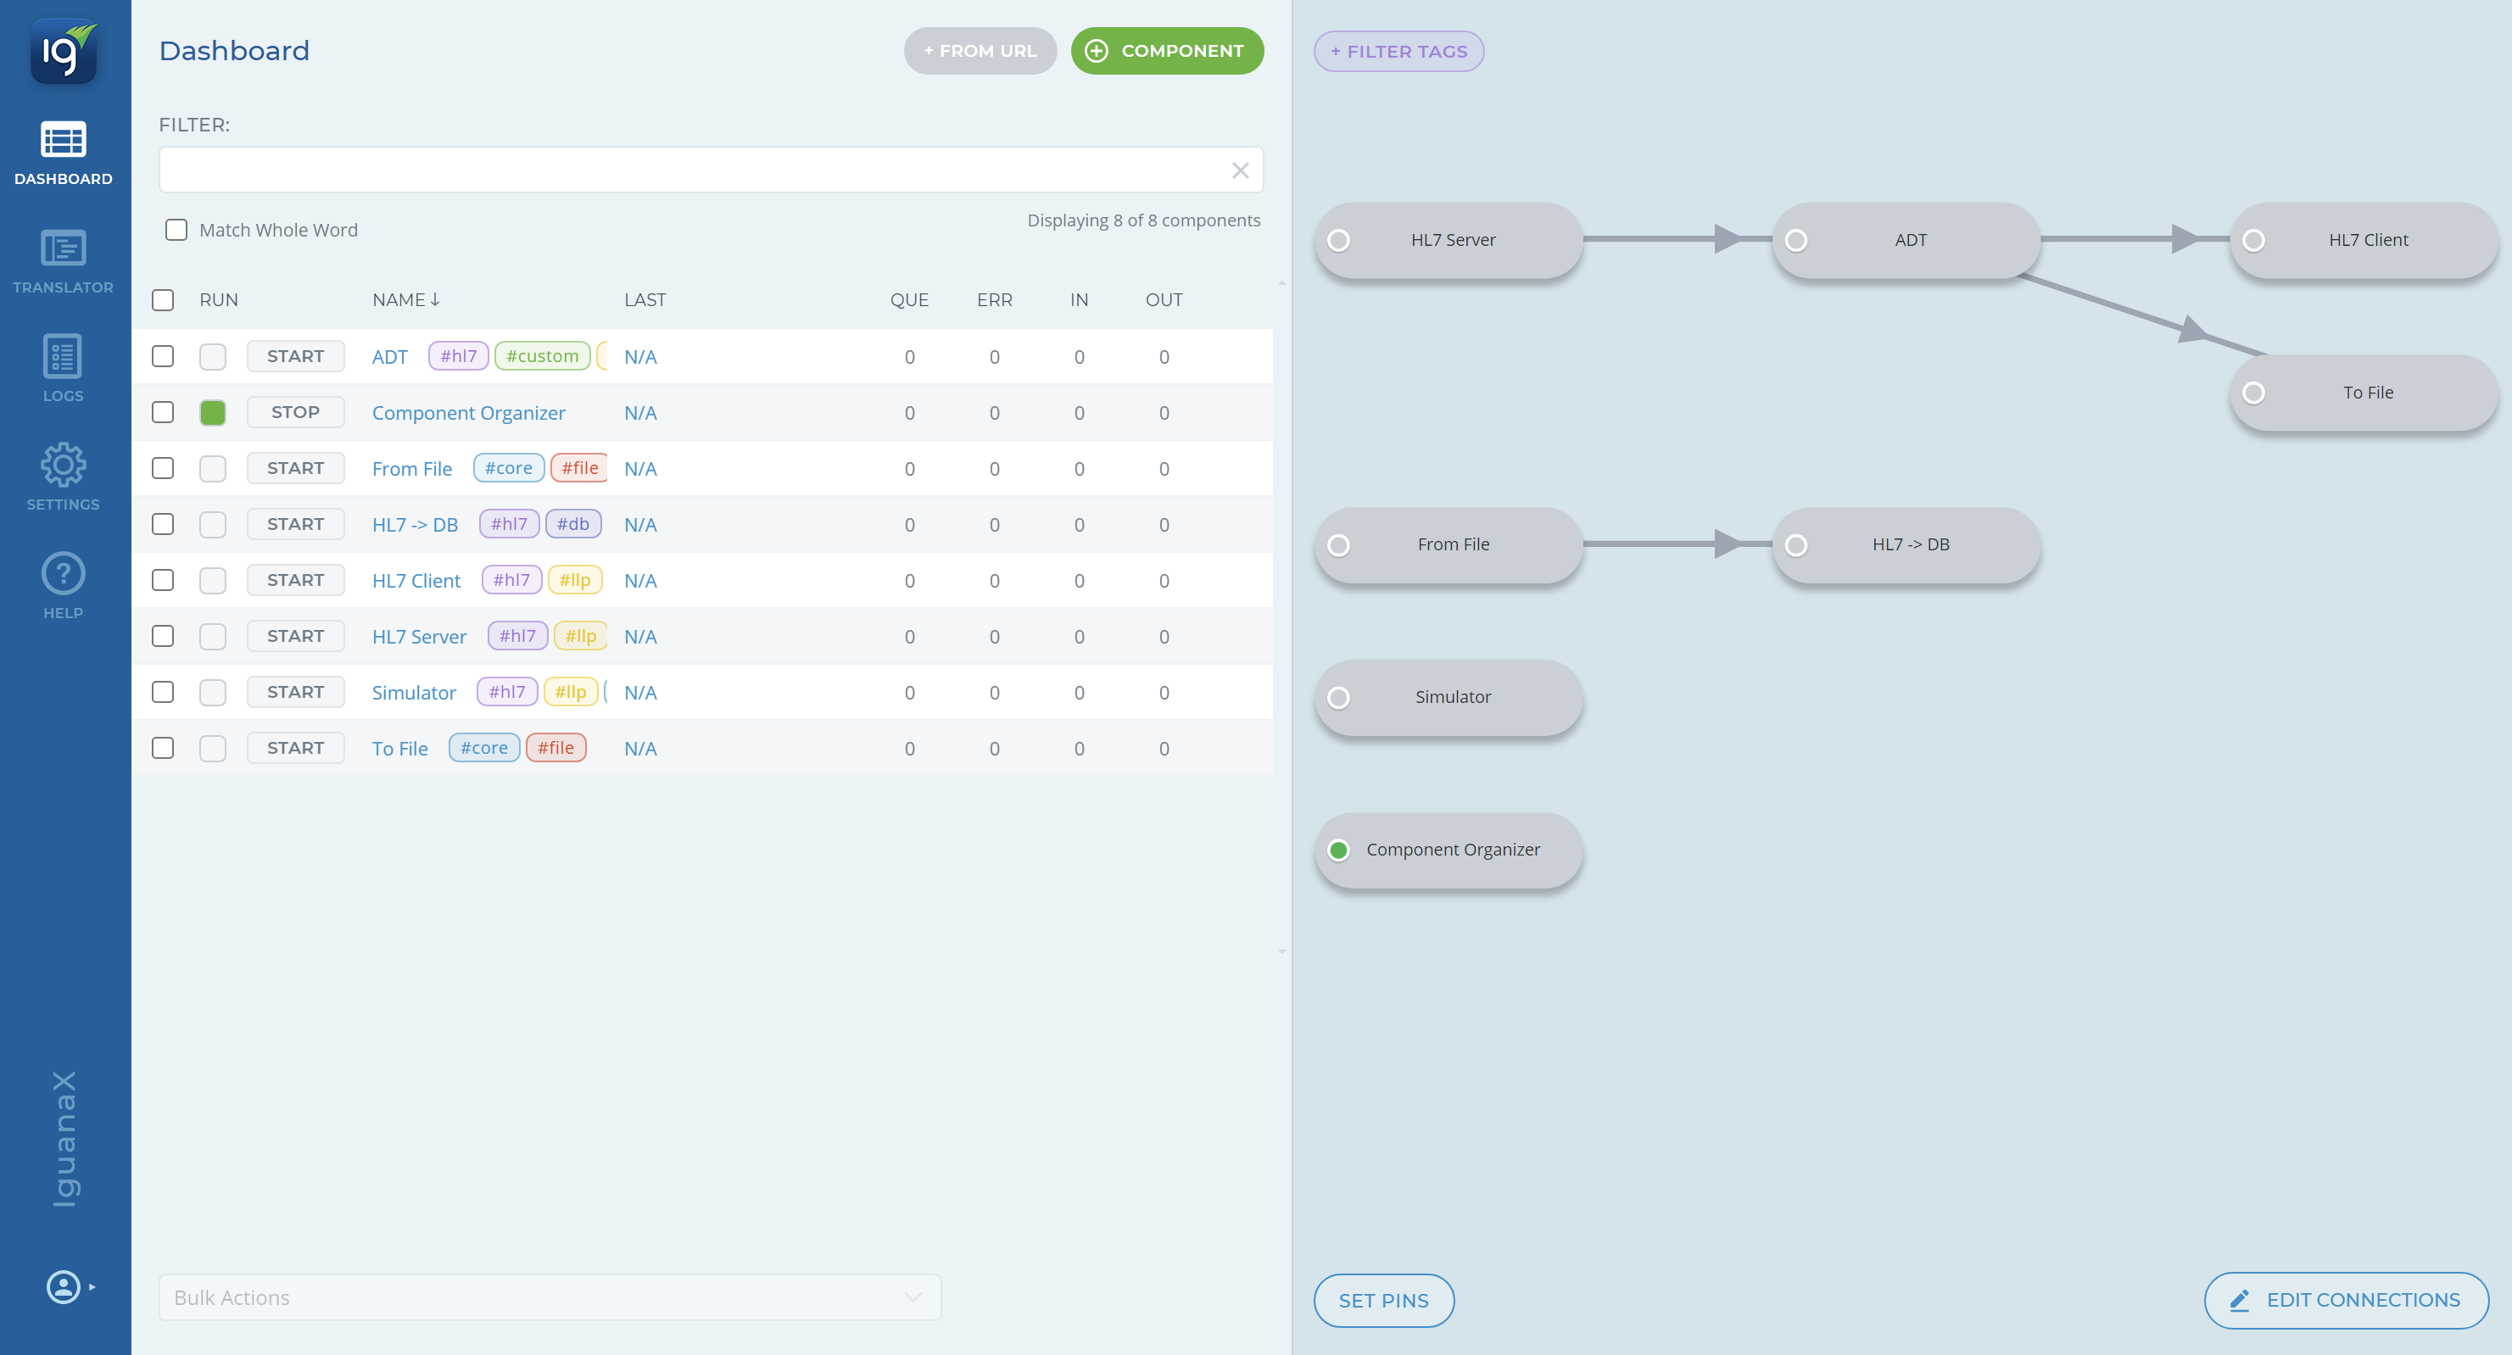This screenshot has width=2512, height=1355.
Task: Toggle the select-all components checkbox
Action: [x=163, y=300]
